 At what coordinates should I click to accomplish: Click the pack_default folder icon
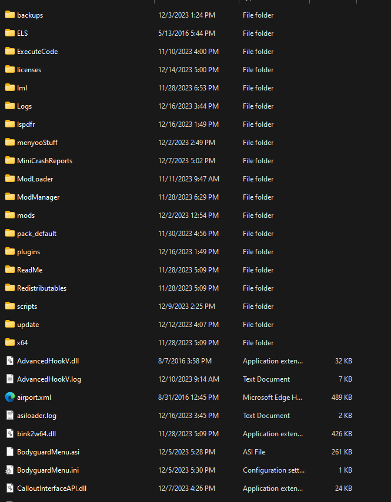coord(10,234)
